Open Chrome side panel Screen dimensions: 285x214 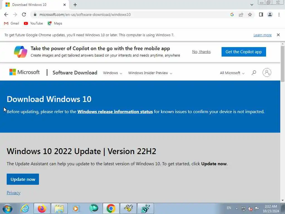[261, 14]
